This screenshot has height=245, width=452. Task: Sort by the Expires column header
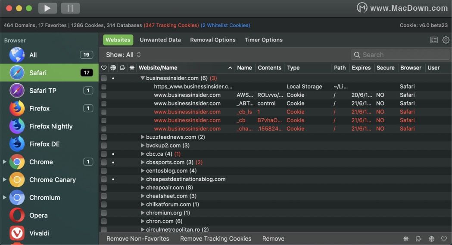coord(361,68)
